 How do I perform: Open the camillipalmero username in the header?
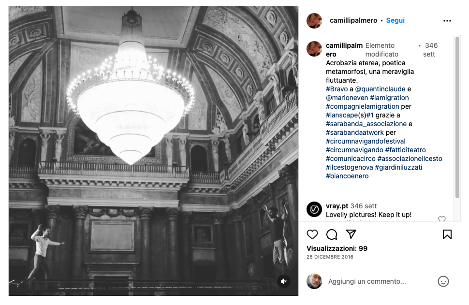pyautogui.click(x=353, y=20)
